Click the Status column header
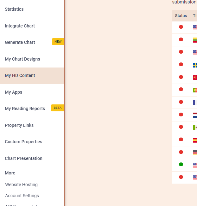This screenshot has width=197, height=206. tap(181, 16)
